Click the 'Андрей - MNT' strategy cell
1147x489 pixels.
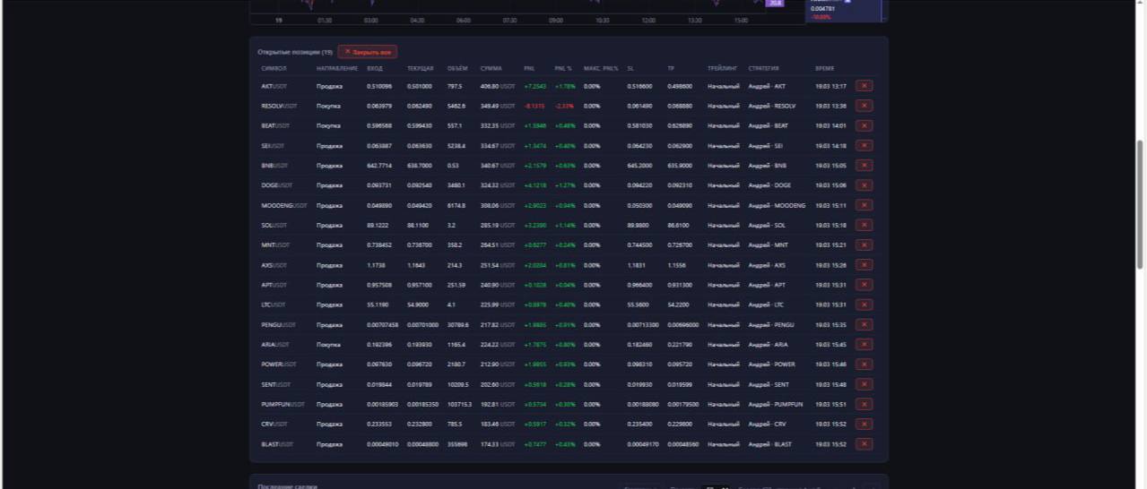point(768,244)
